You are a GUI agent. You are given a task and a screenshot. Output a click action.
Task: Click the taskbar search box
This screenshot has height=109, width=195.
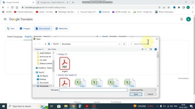pyautogui.click(x=27, y=106)
